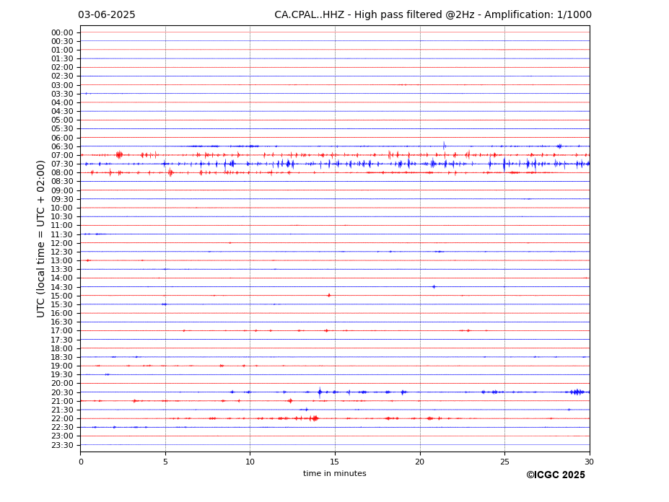Click the 14:30 row label
Screen dimensions: 669x502
point(62,288)
